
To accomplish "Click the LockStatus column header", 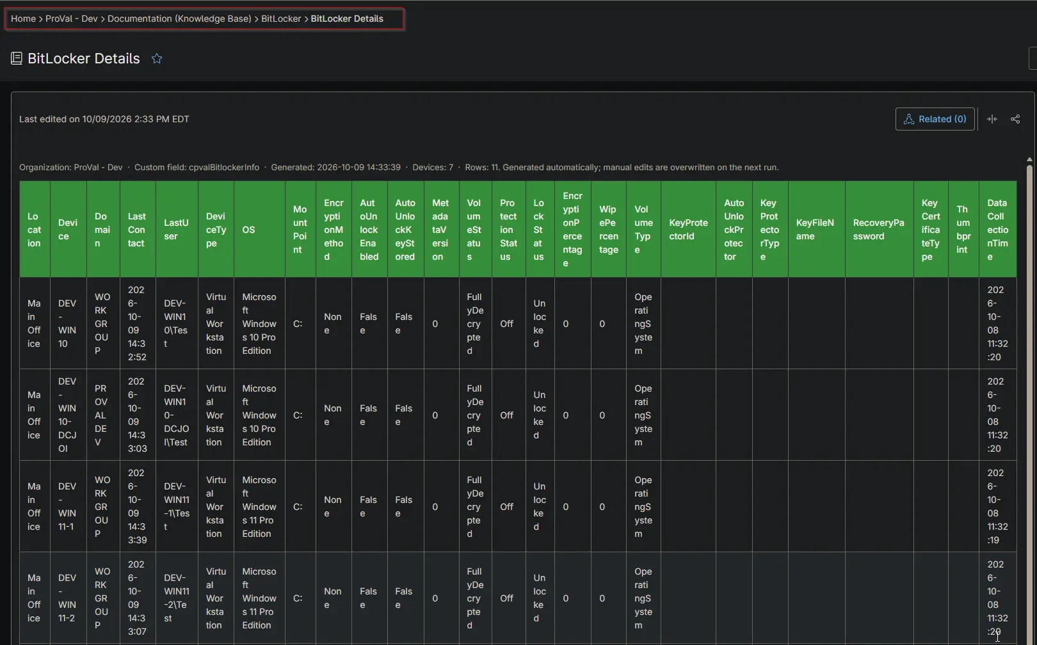I will 540,230.
